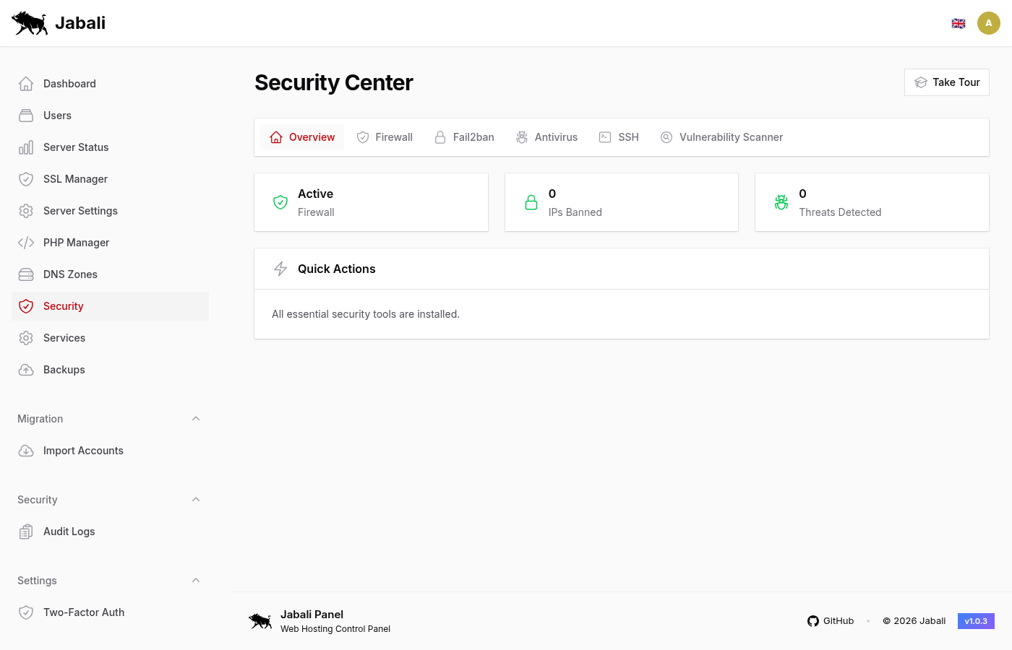The height and width of the screenshot is (650, 1012).
Task: Click the Backups cloud icon
Action: (26, 369)
